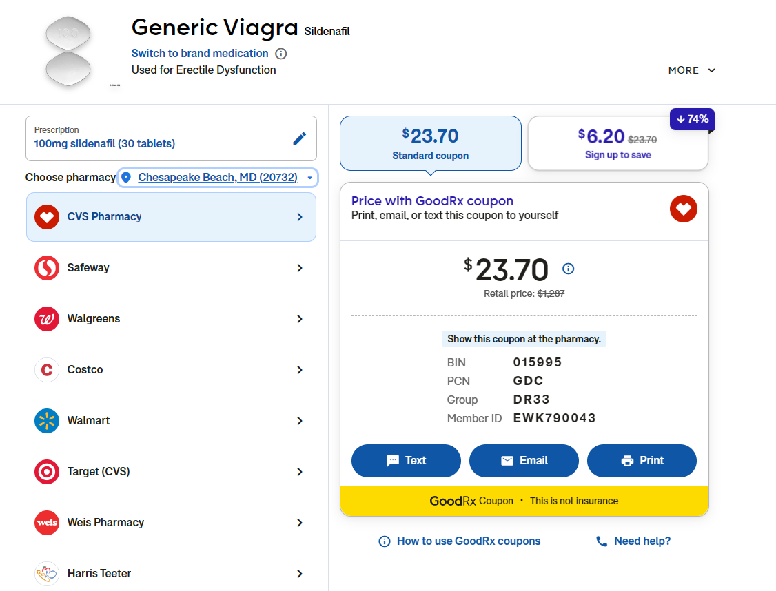Expand Weis Pharmacy chevron arrow
Screen dimensions: 776x591
click(299, 523)
